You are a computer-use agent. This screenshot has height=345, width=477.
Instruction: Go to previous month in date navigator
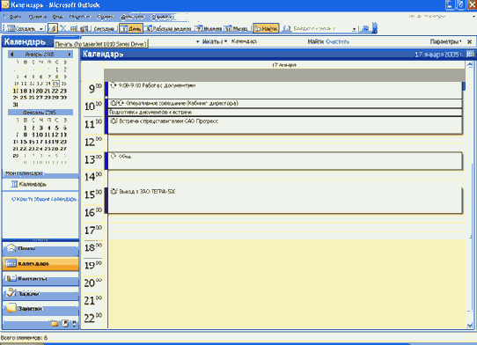(x=11, y=55)
